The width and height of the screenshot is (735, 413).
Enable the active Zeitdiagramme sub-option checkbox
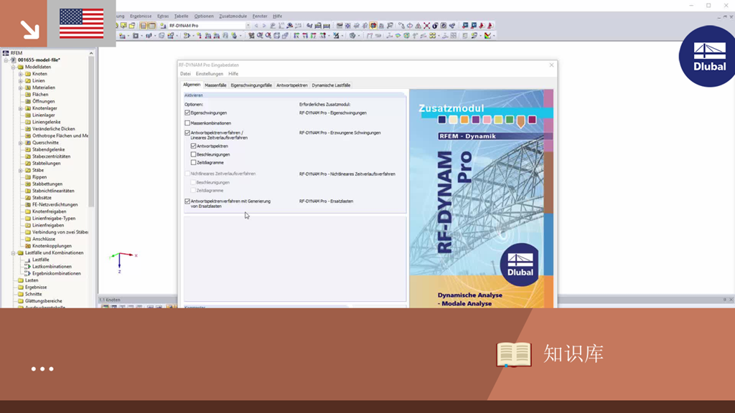click(x=194, y=163)
